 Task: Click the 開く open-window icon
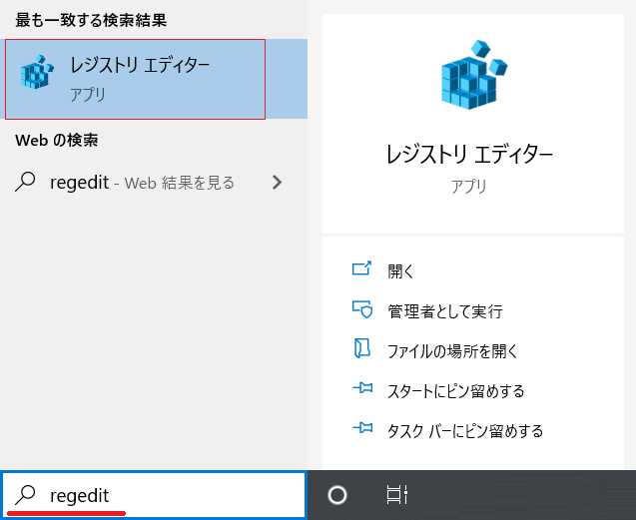coord(361,268)
